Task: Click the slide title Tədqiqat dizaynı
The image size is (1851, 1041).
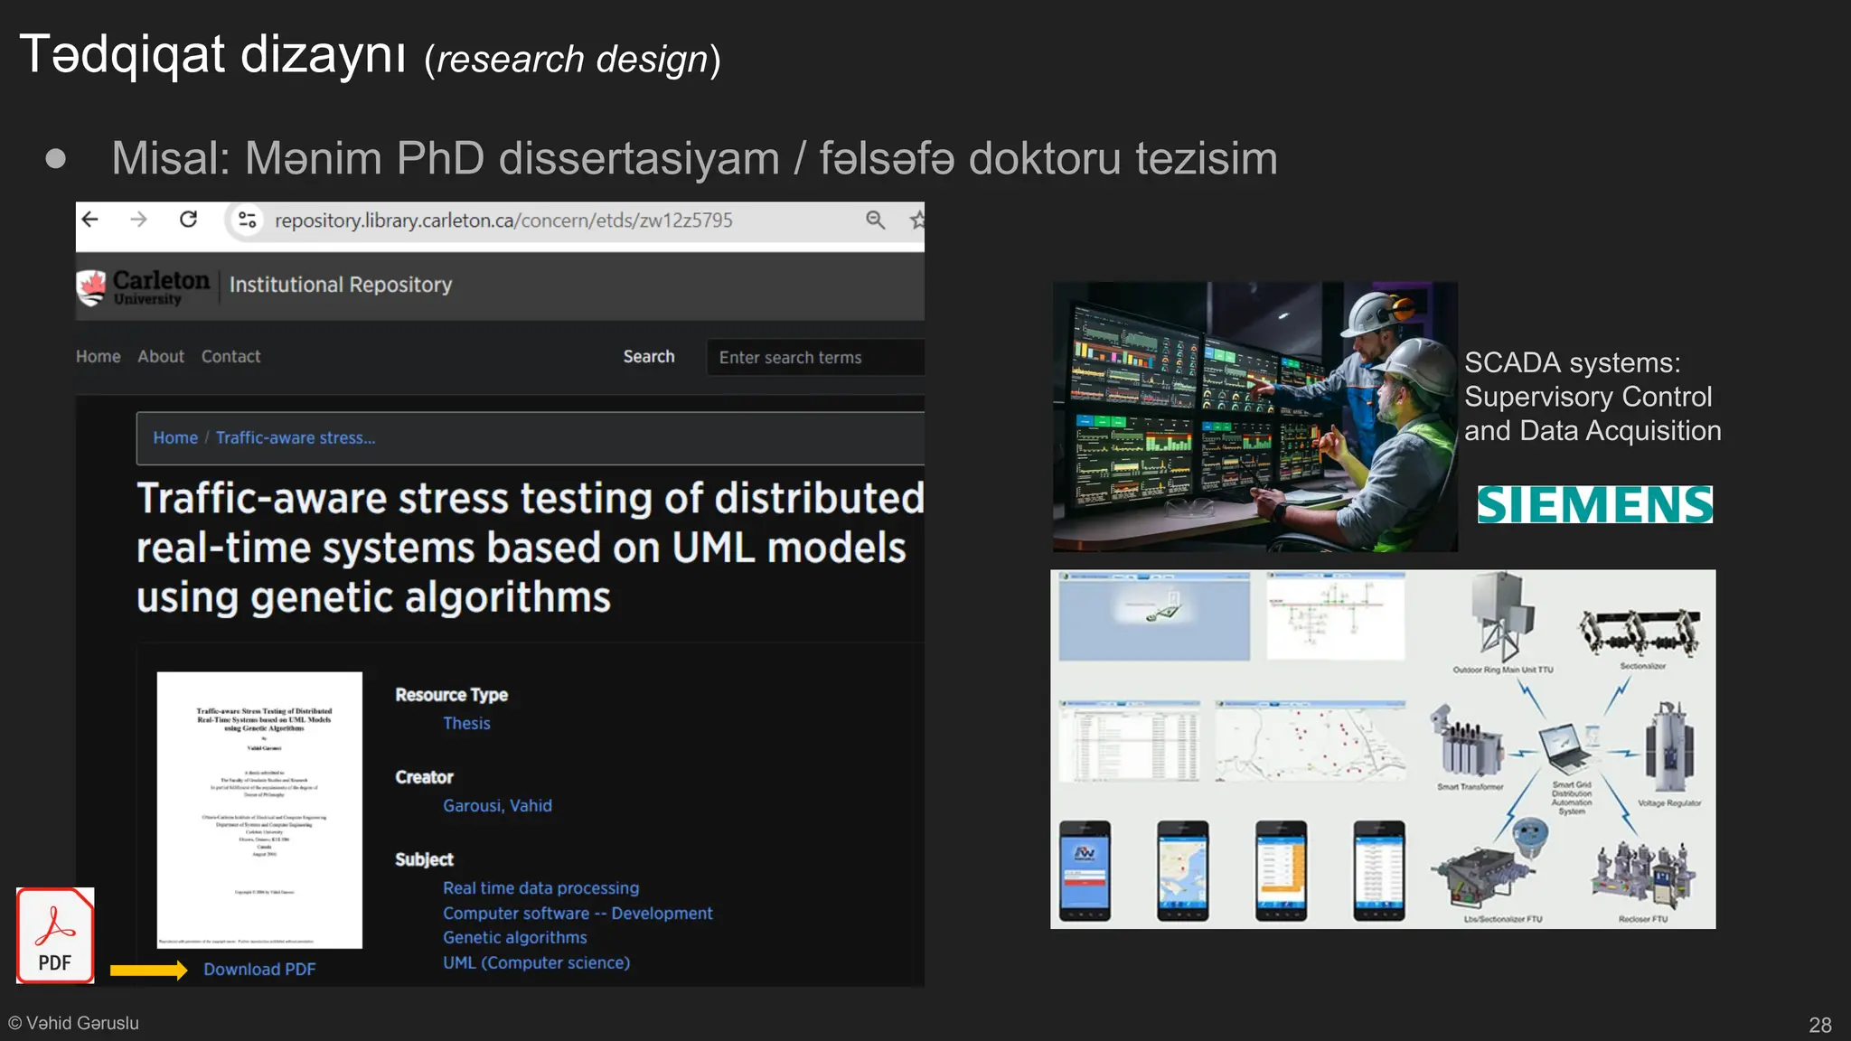Action: [213, 54]
